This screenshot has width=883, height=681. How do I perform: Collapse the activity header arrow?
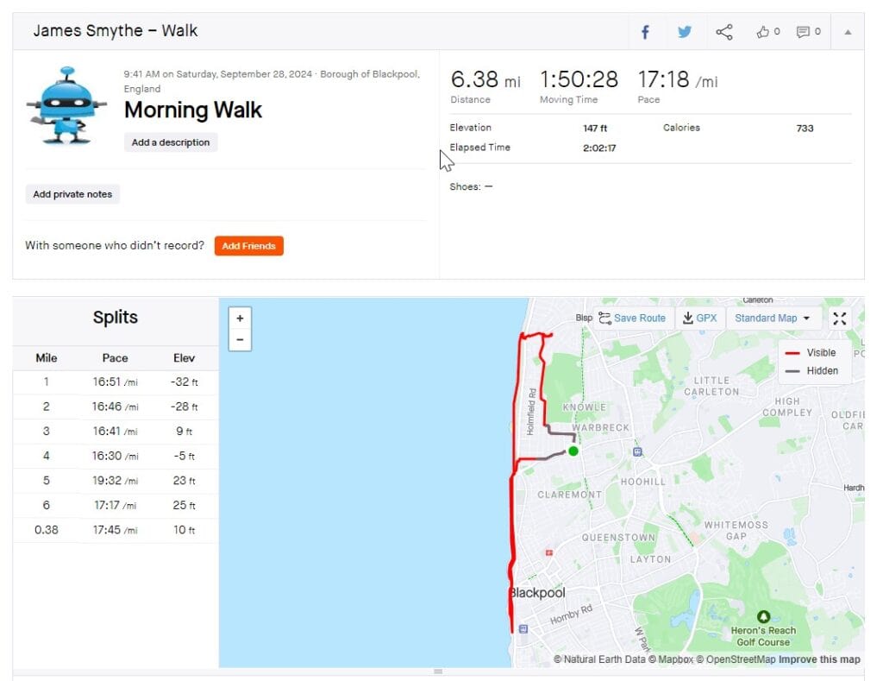click(848, 32)
